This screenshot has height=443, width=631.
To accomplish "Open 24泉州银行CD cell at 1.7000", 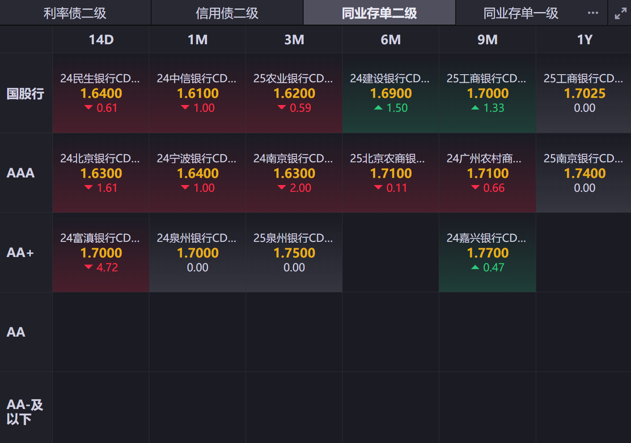I will pyautogui.click(x=198, y=253).
